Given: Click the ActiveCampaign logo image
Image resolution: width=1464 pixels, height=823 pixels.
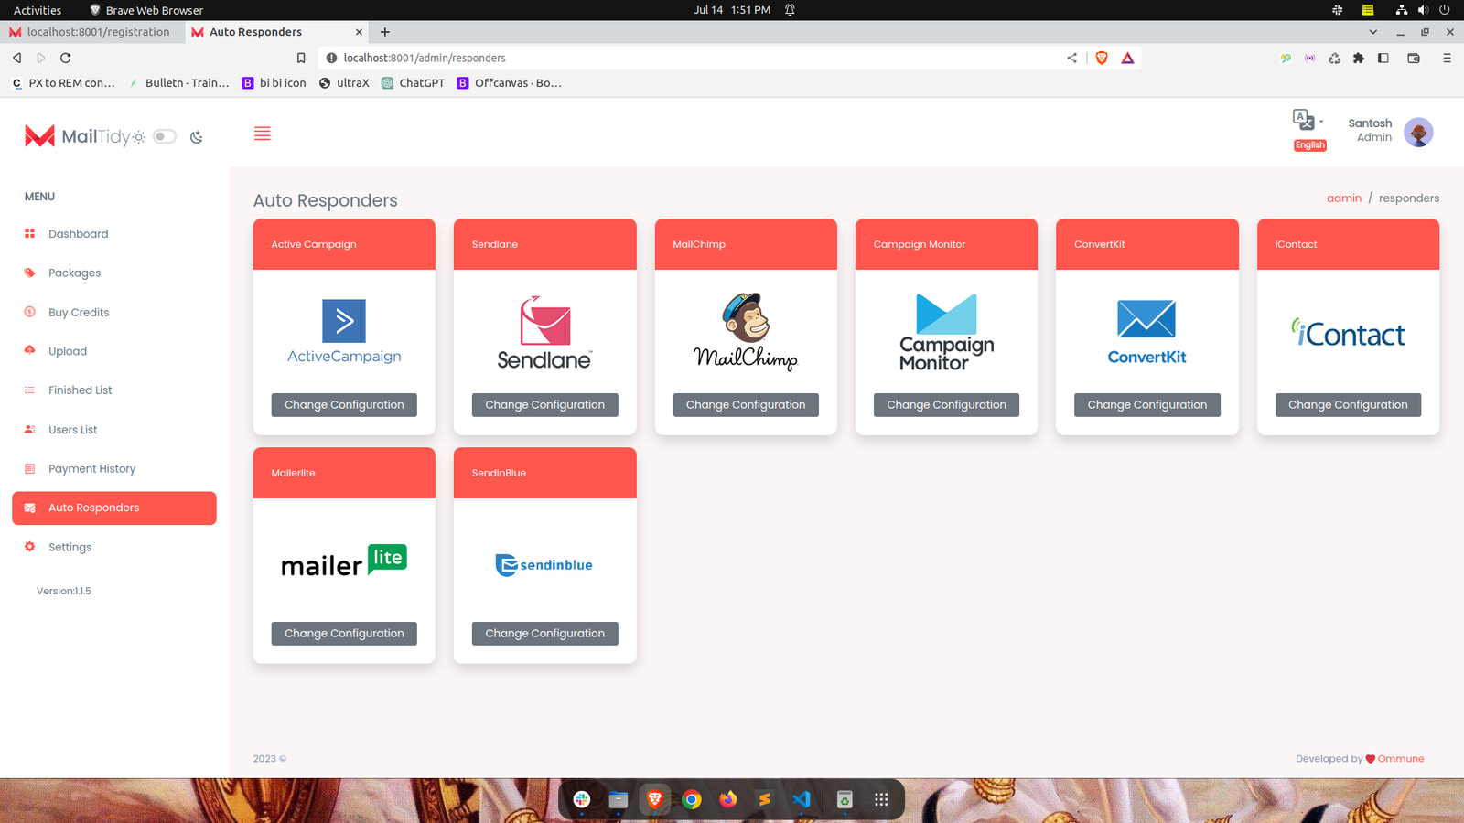Looking at the screenshot, I should tap(344, 332).
